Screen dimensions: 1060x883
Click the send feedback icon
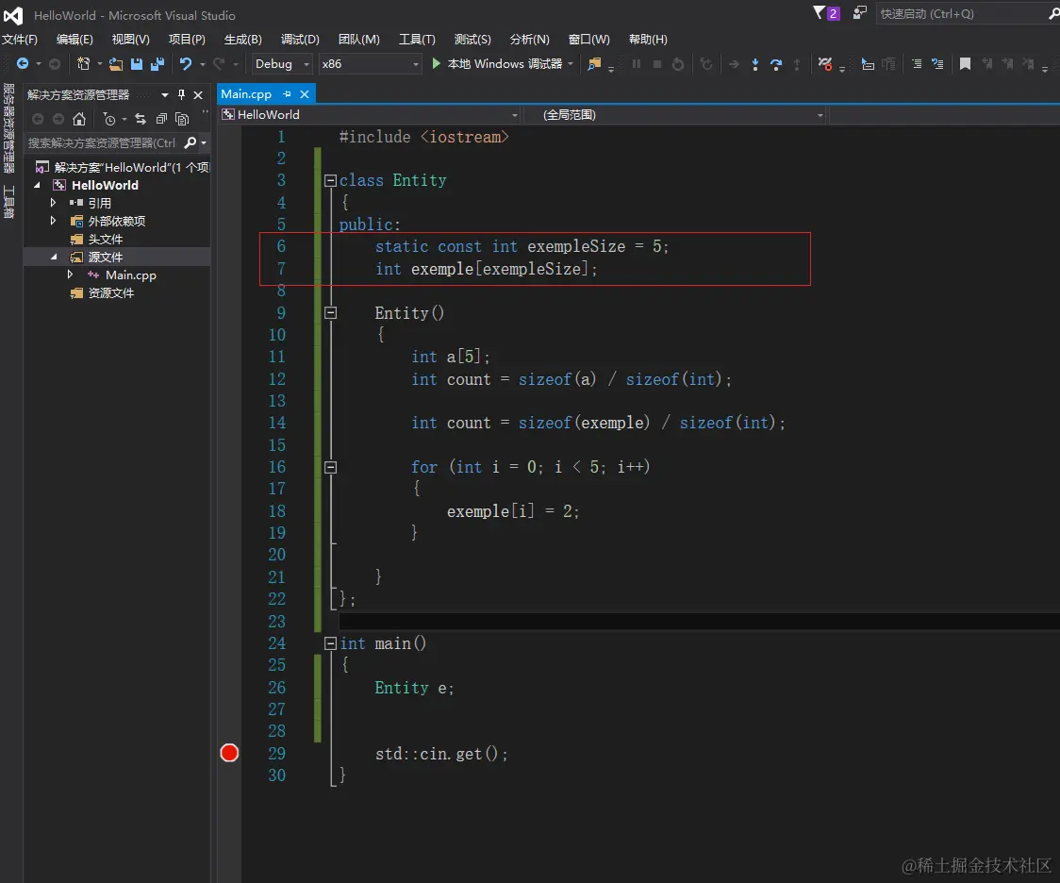click(x=860, y=13)
